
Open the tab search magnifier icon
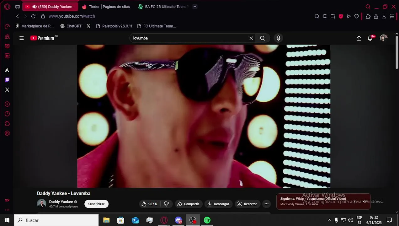368,7
